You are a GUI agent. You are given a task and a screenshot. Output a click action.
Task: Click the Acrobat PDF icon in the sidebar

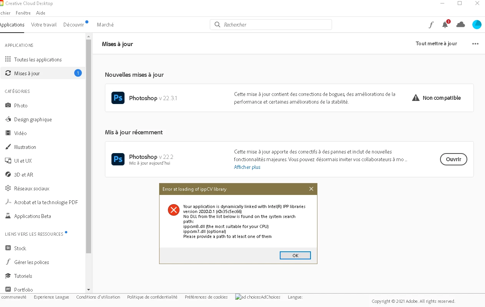[8, 202]
